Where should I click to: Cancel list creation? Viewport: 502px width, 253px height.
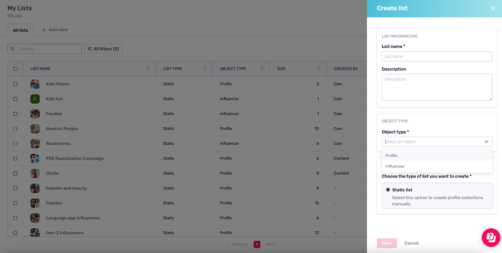[x=411, y=243]
